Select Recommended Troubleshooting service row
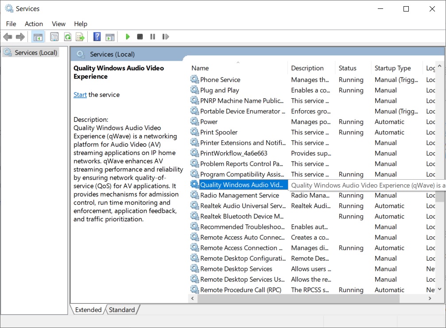 coord(312,227)
